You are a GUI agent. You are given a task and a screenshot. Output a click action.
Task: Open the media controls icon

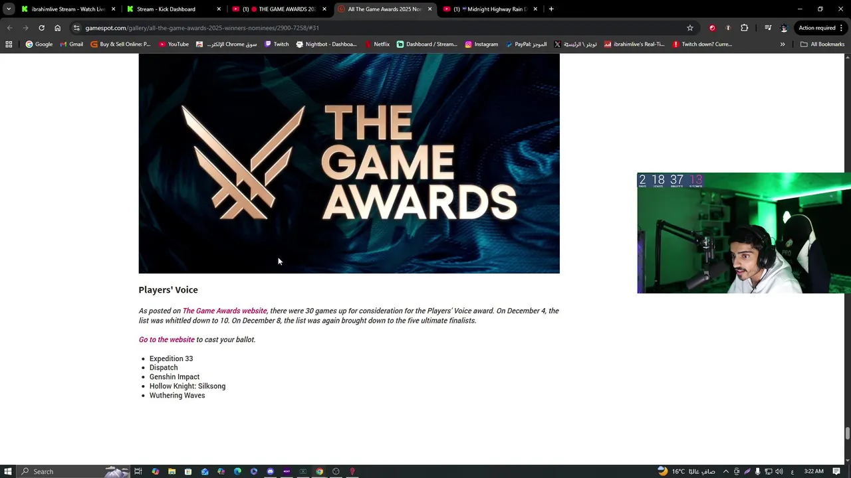point(768,28)
